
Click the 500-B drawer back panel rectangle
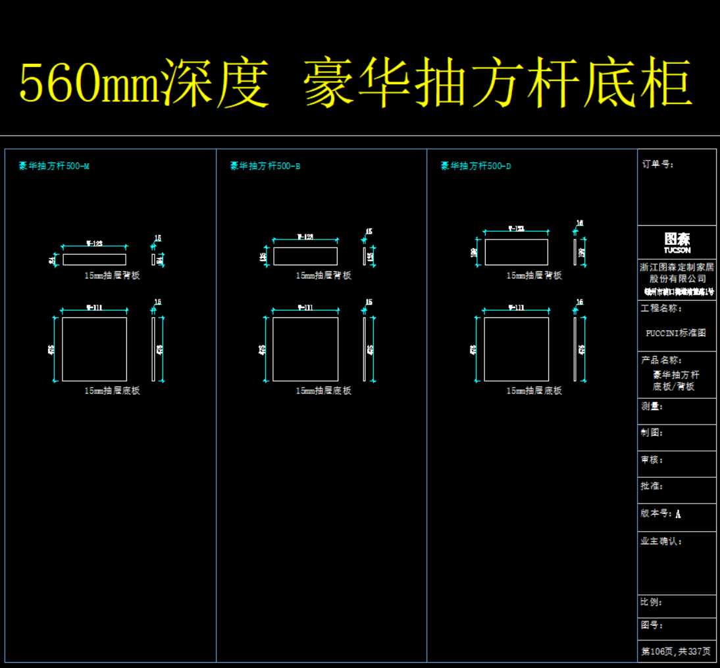(305, 256)
